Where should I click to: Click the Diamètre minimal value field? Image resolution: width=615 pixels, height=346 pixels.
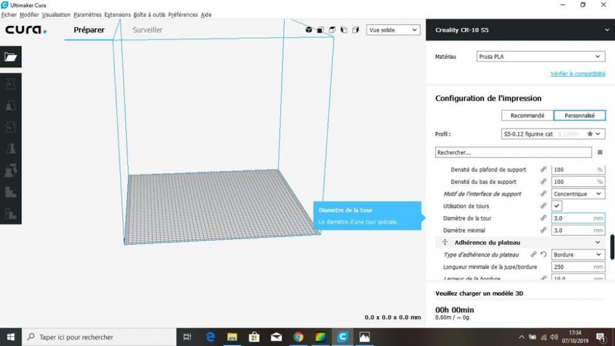point(577,230)
